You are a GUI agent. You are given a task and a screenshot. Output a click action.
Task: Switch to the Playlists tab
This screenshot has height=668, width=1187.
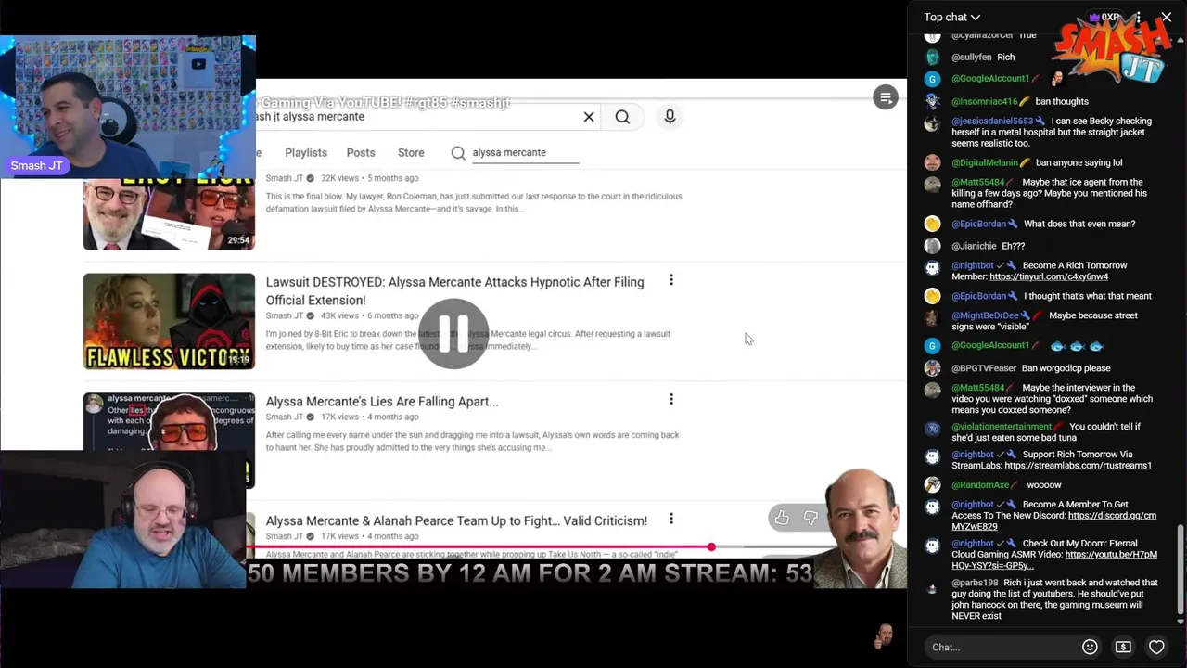click(306, 152)
